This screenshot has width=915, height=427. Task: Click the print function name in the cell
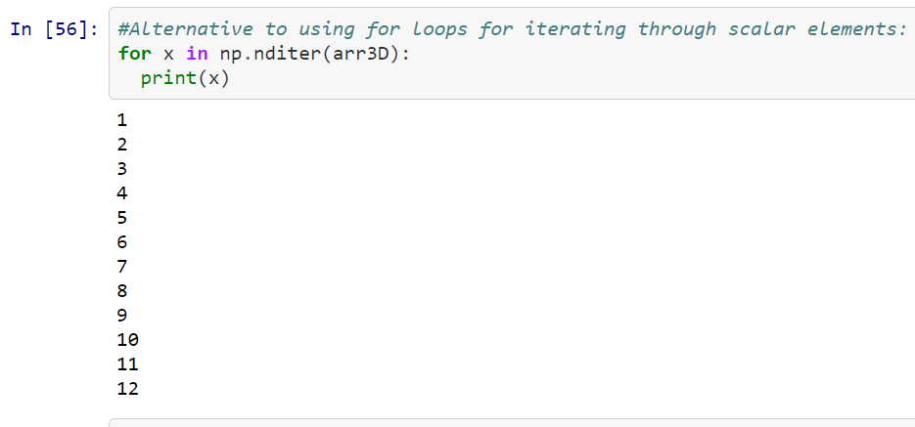click(169, 78)
